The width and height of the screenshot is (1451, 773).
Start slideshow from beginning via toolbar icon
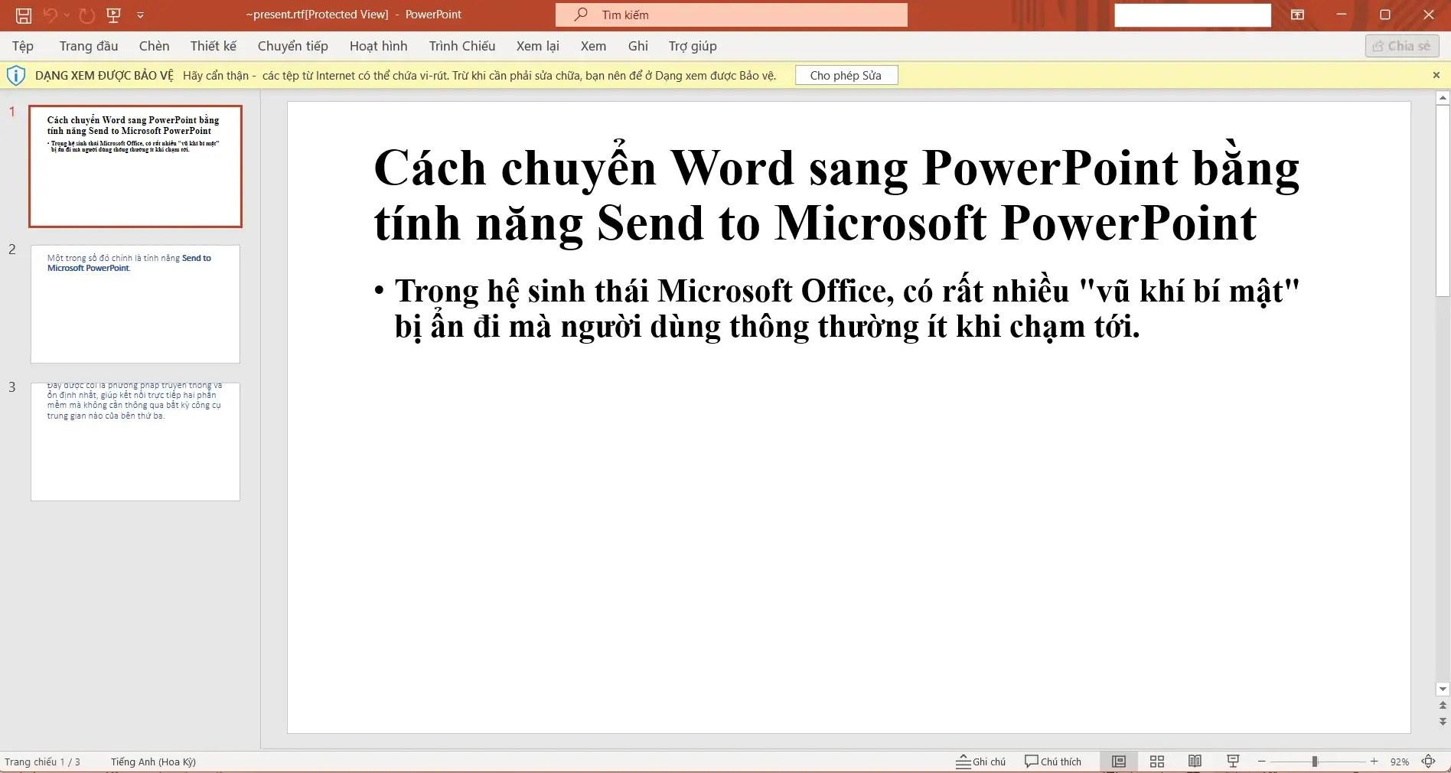click(114, 15)
